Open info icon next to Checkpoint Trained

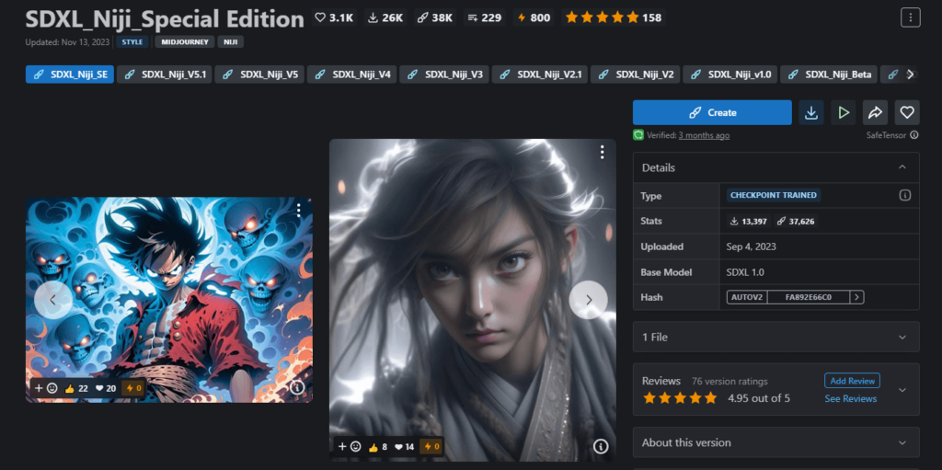[x=904, y=195]
